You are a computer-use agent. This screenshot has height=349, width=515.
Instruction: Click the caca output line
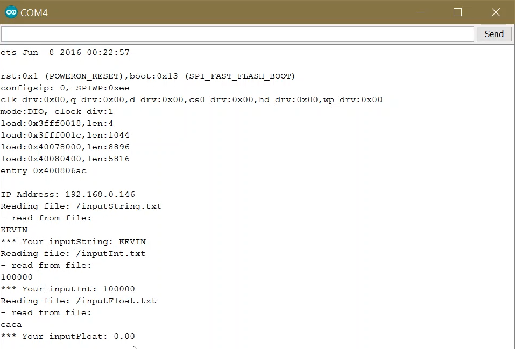(11, 324)
